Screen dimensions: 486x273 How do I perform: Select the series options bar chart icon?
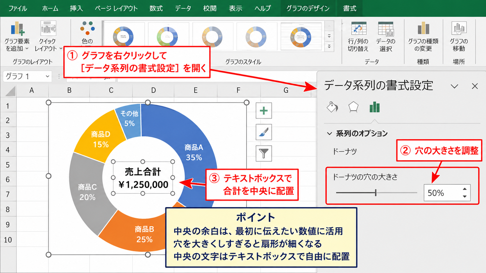click(374, 107)
